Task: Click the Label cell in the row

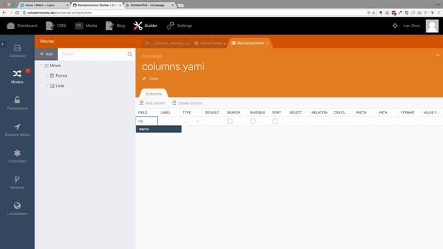Action: click(x=169, y=121)
